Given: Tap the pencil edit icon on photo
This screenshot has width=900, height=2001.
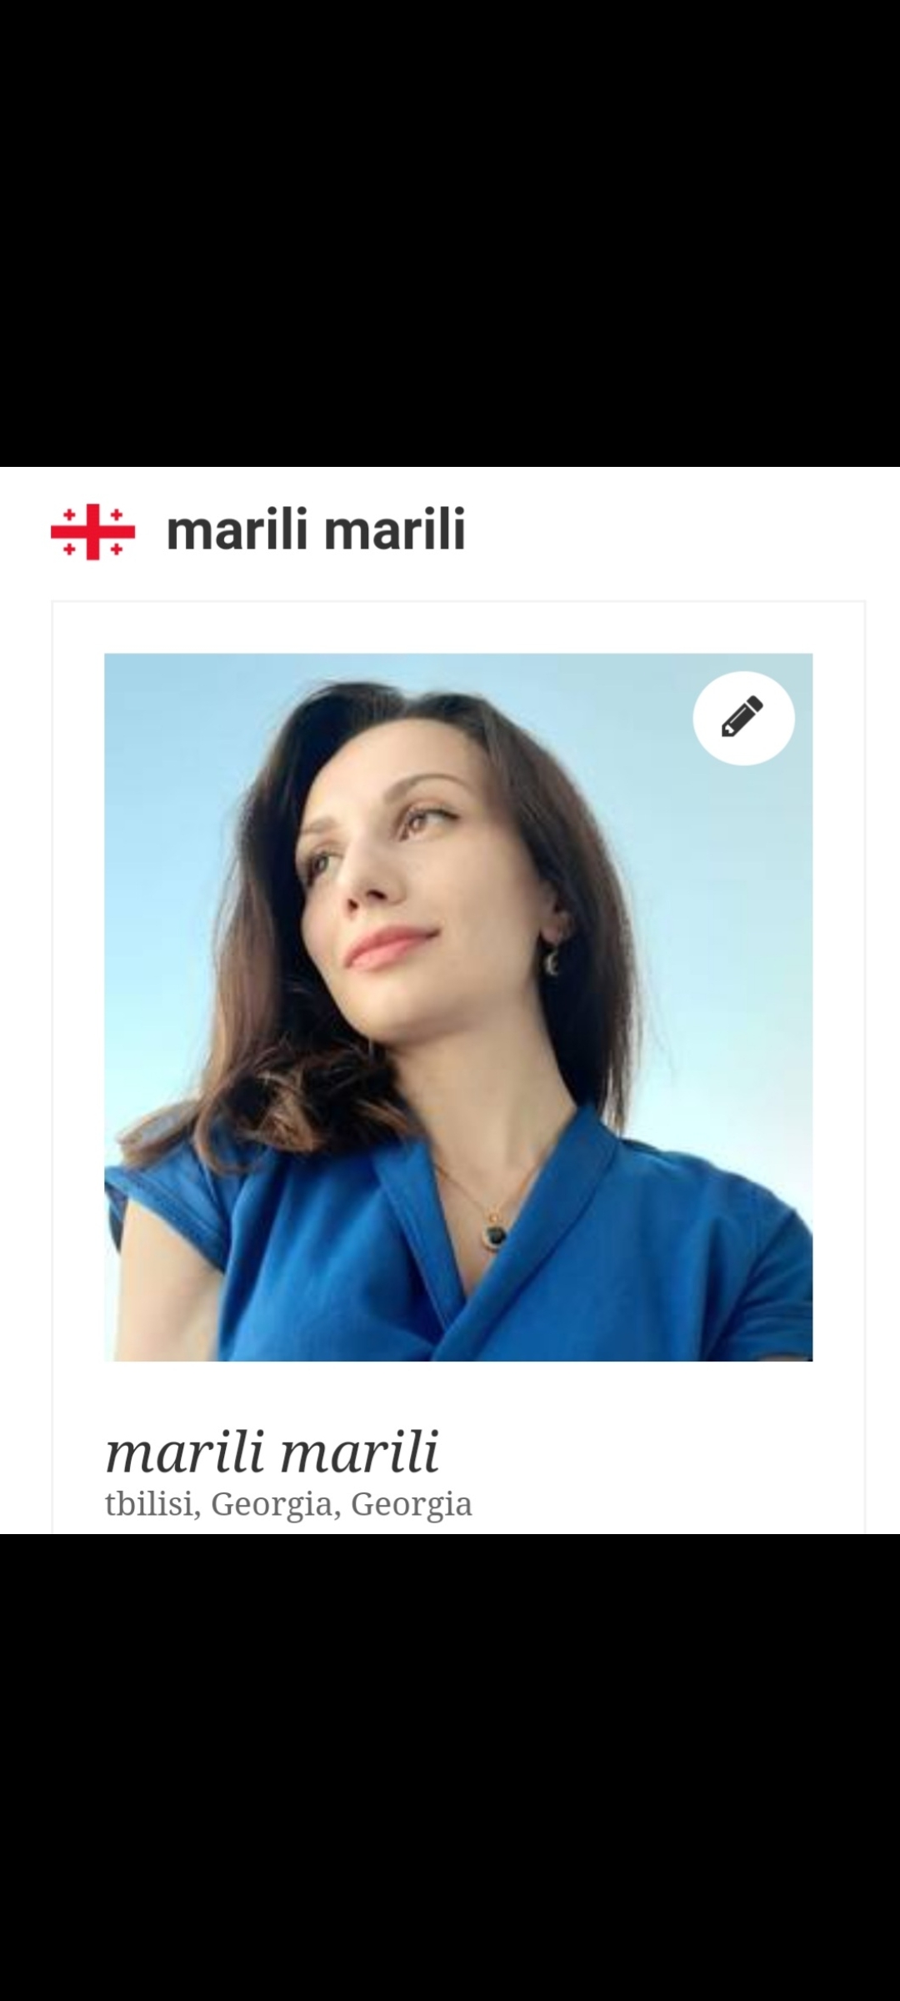Looking at the screenshot, I should [x=742, y=717].
